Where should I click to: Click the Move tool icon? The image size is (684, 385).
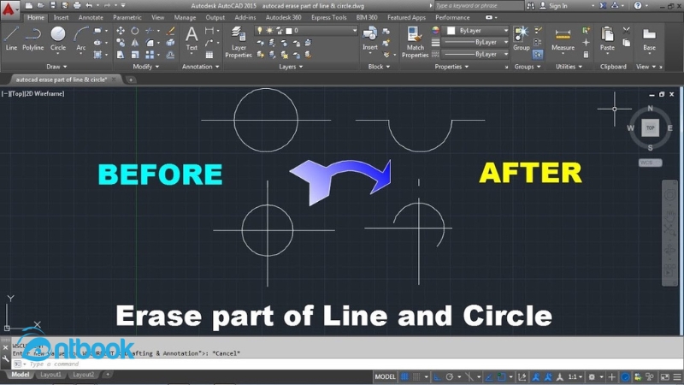[x=121, y=31]
